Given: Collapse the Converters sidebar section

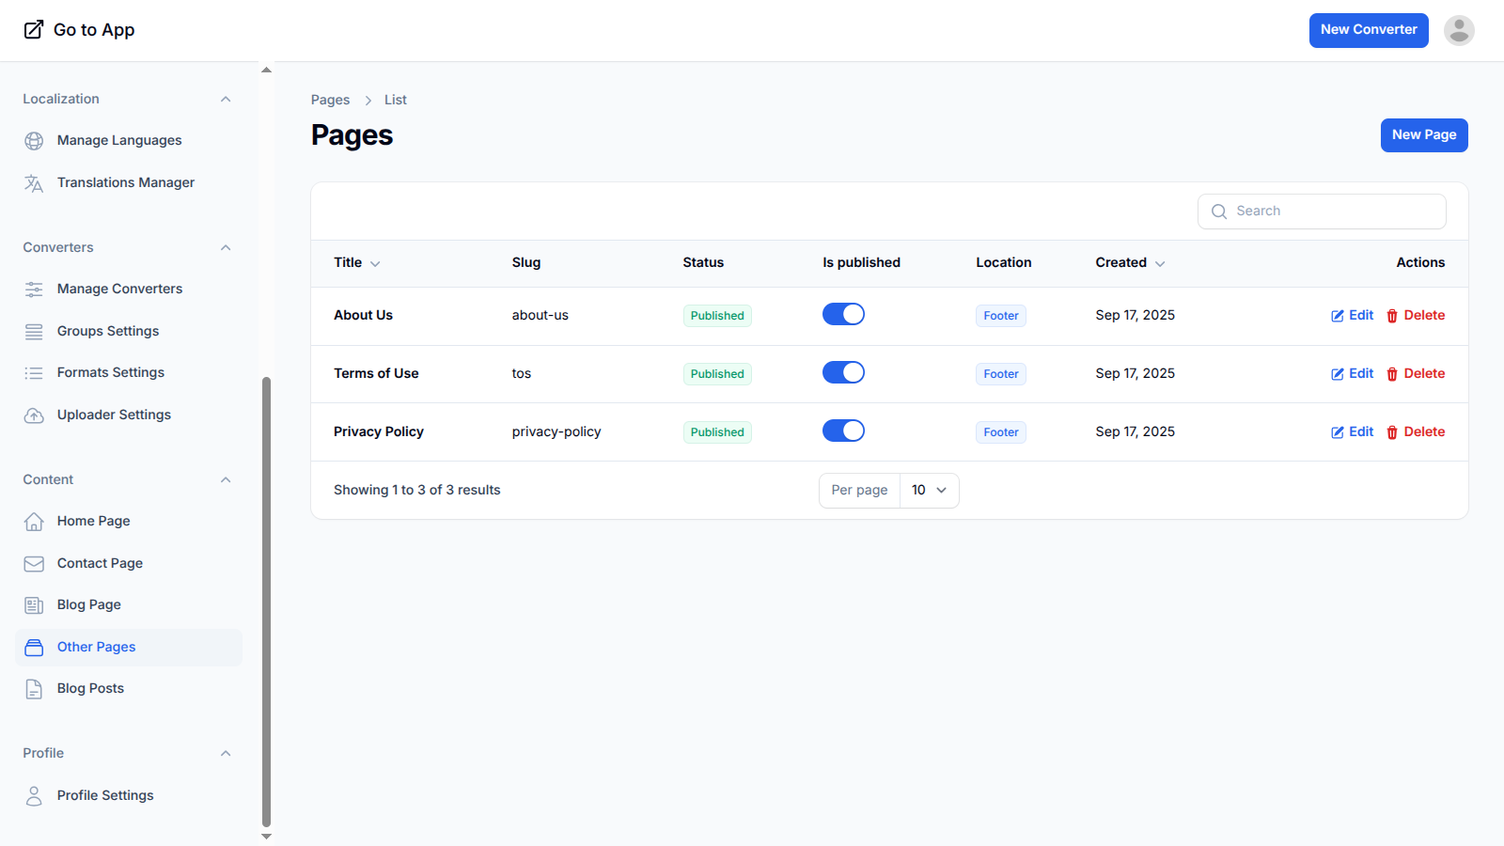Looking at the screenshot, I should click(226, 248).
